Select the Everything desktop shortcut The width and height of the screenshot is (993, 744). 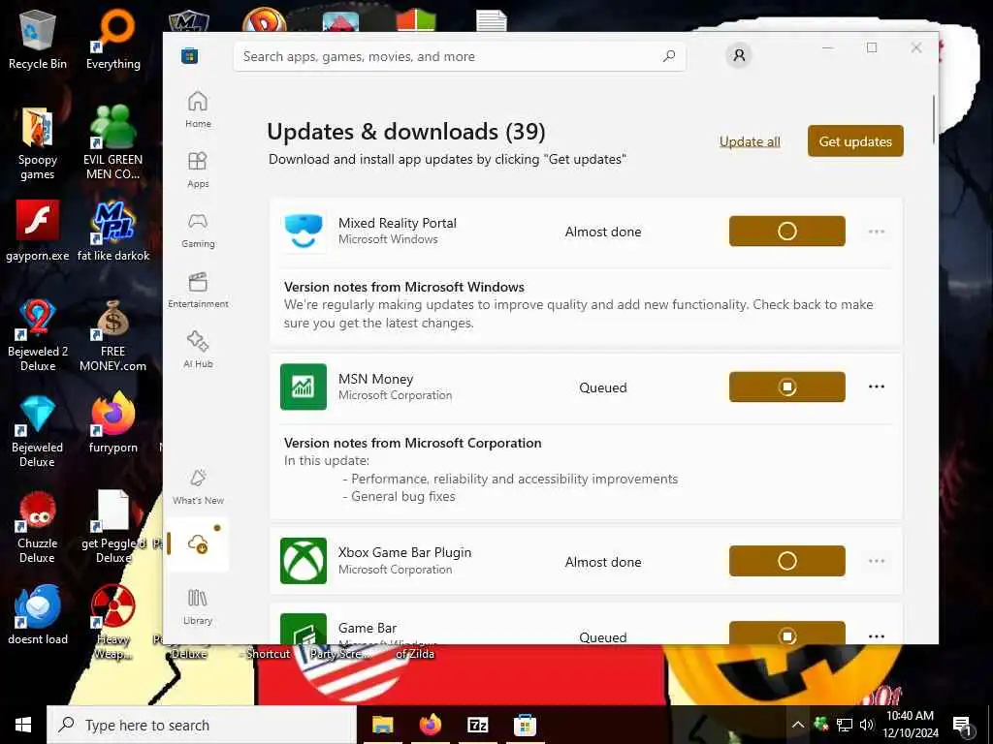click(113, 40)
